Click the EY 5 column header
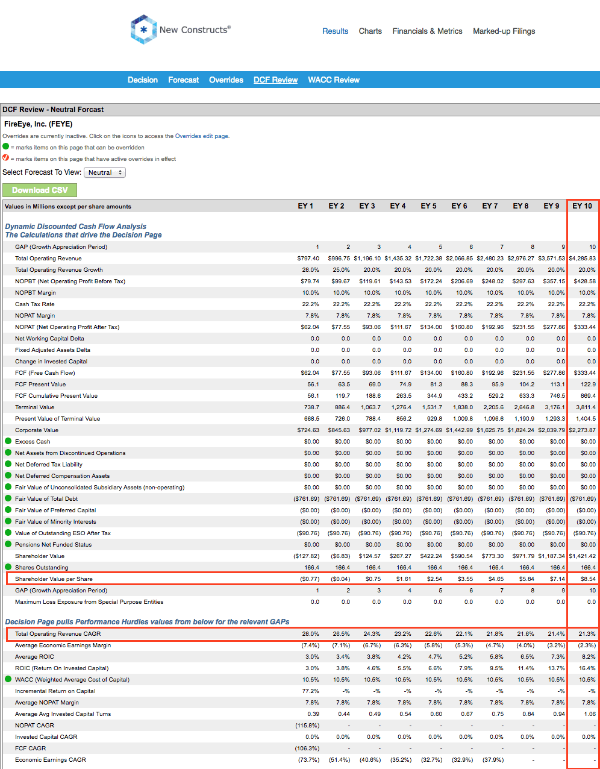Viewport: 600px width, 769px height. [428, 206]
